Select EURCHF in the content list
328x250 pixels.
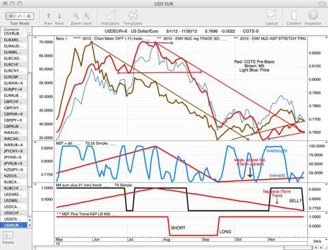[x=14, y=65]
